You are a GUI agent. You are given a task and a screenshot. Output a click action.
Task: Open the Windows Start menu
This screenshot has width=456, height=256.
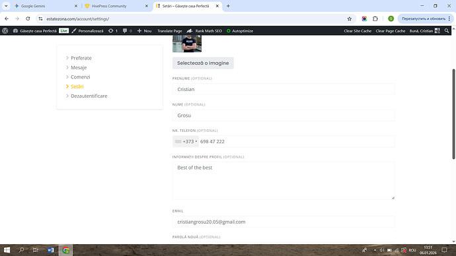pyautogui.click(x=7, y=250)
